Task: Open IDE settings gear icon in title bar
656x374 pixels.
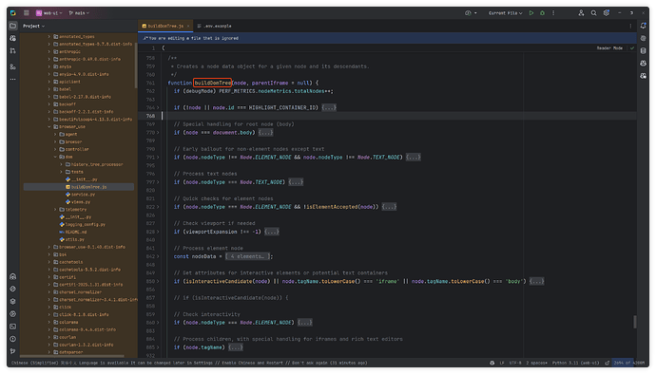Action: click(607, 13)
